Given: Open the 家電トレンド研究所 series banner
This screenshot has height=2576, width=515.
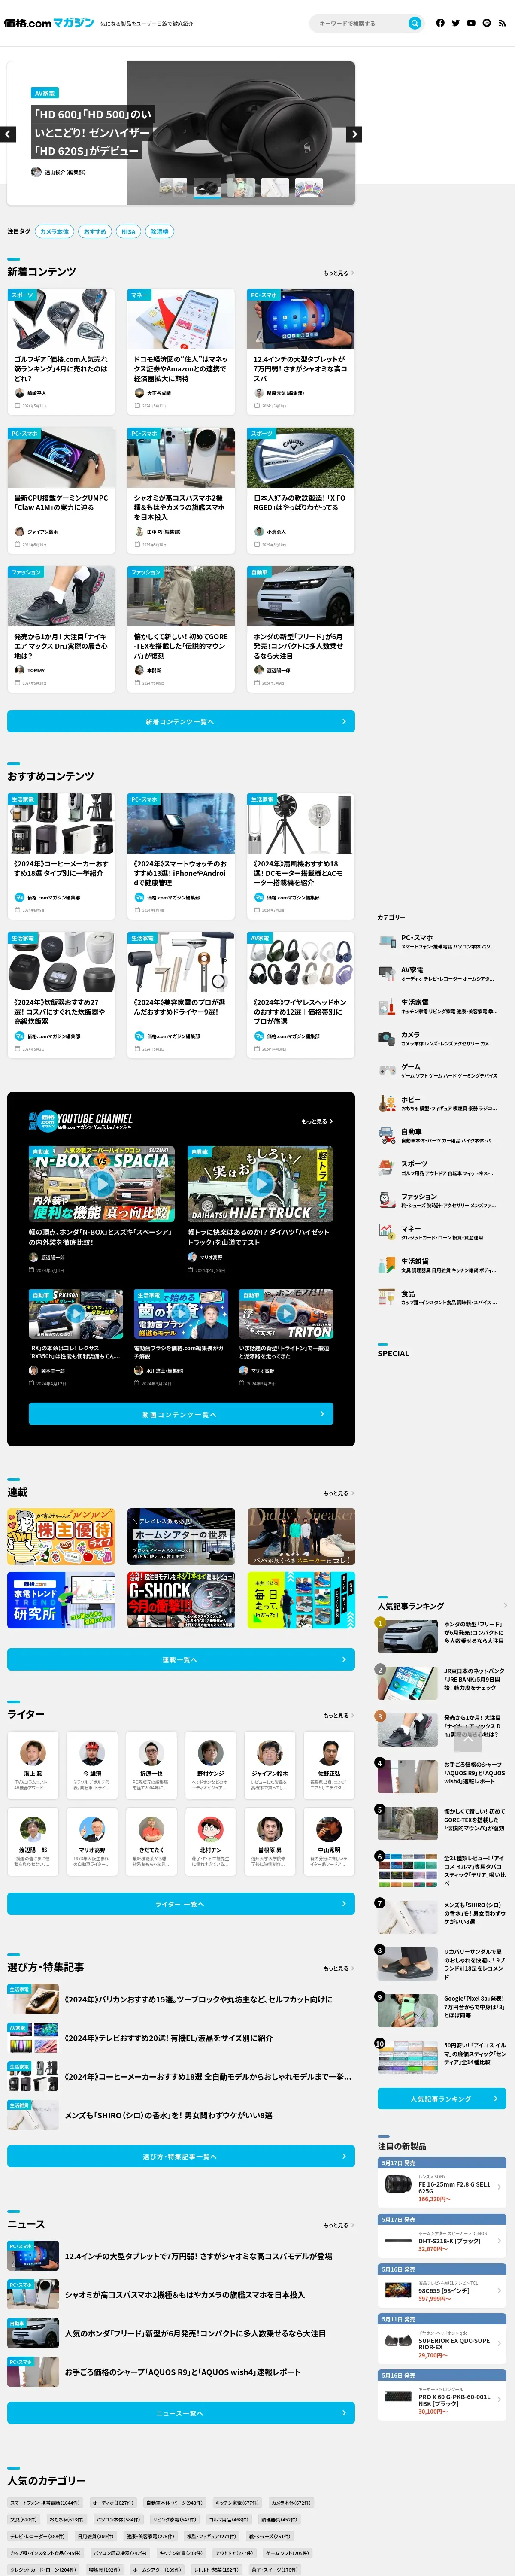Looking at the screenshot, I should 61,1600.
